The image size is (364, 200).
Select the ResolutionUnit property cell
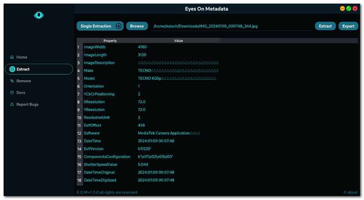tap(110, 117)
